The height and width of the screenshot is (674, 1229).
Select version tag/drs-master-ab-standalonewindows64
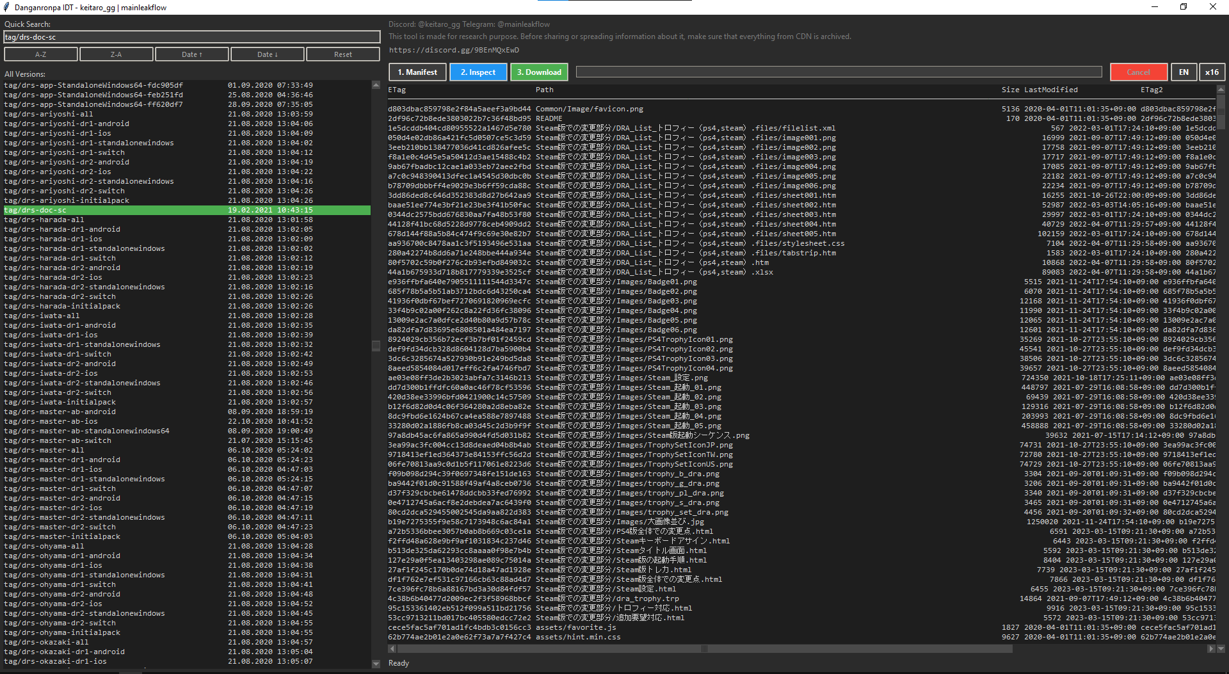click(x=187, y=431)
